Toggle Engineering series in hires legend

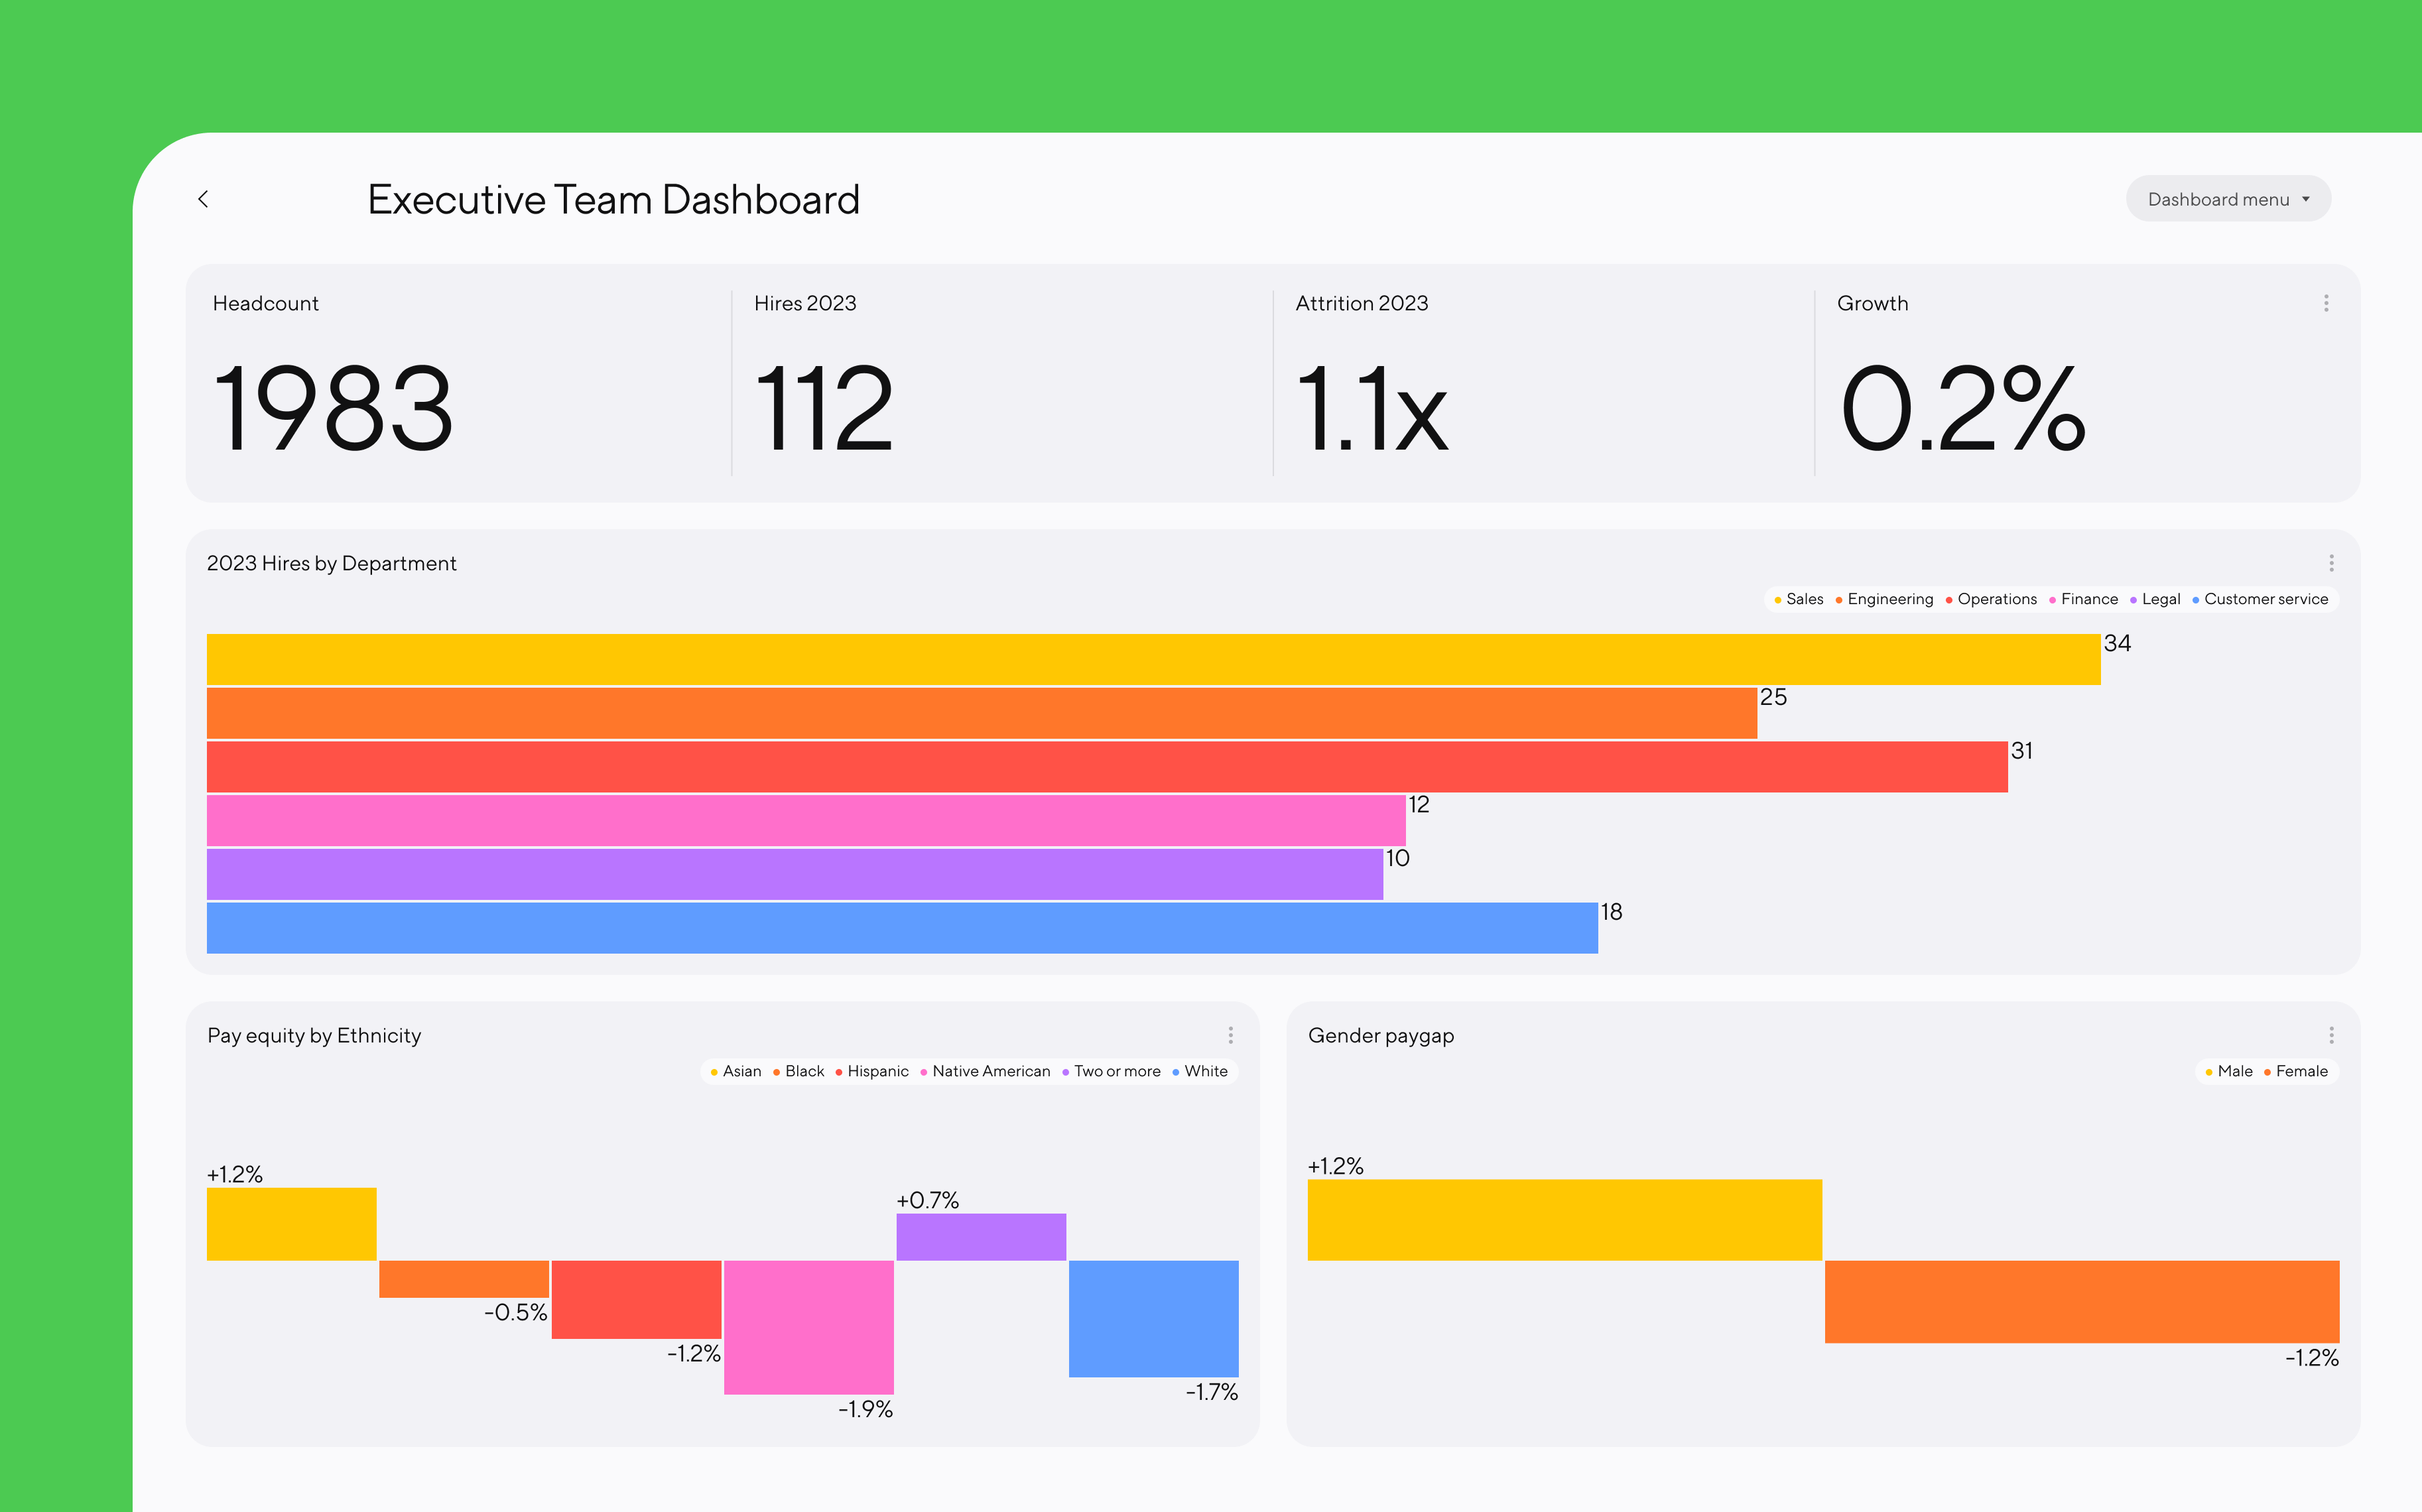click(x=1889, y=599)
